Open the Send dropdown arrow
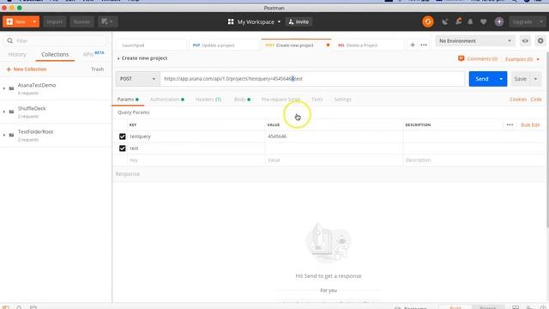 click(501, 79)
